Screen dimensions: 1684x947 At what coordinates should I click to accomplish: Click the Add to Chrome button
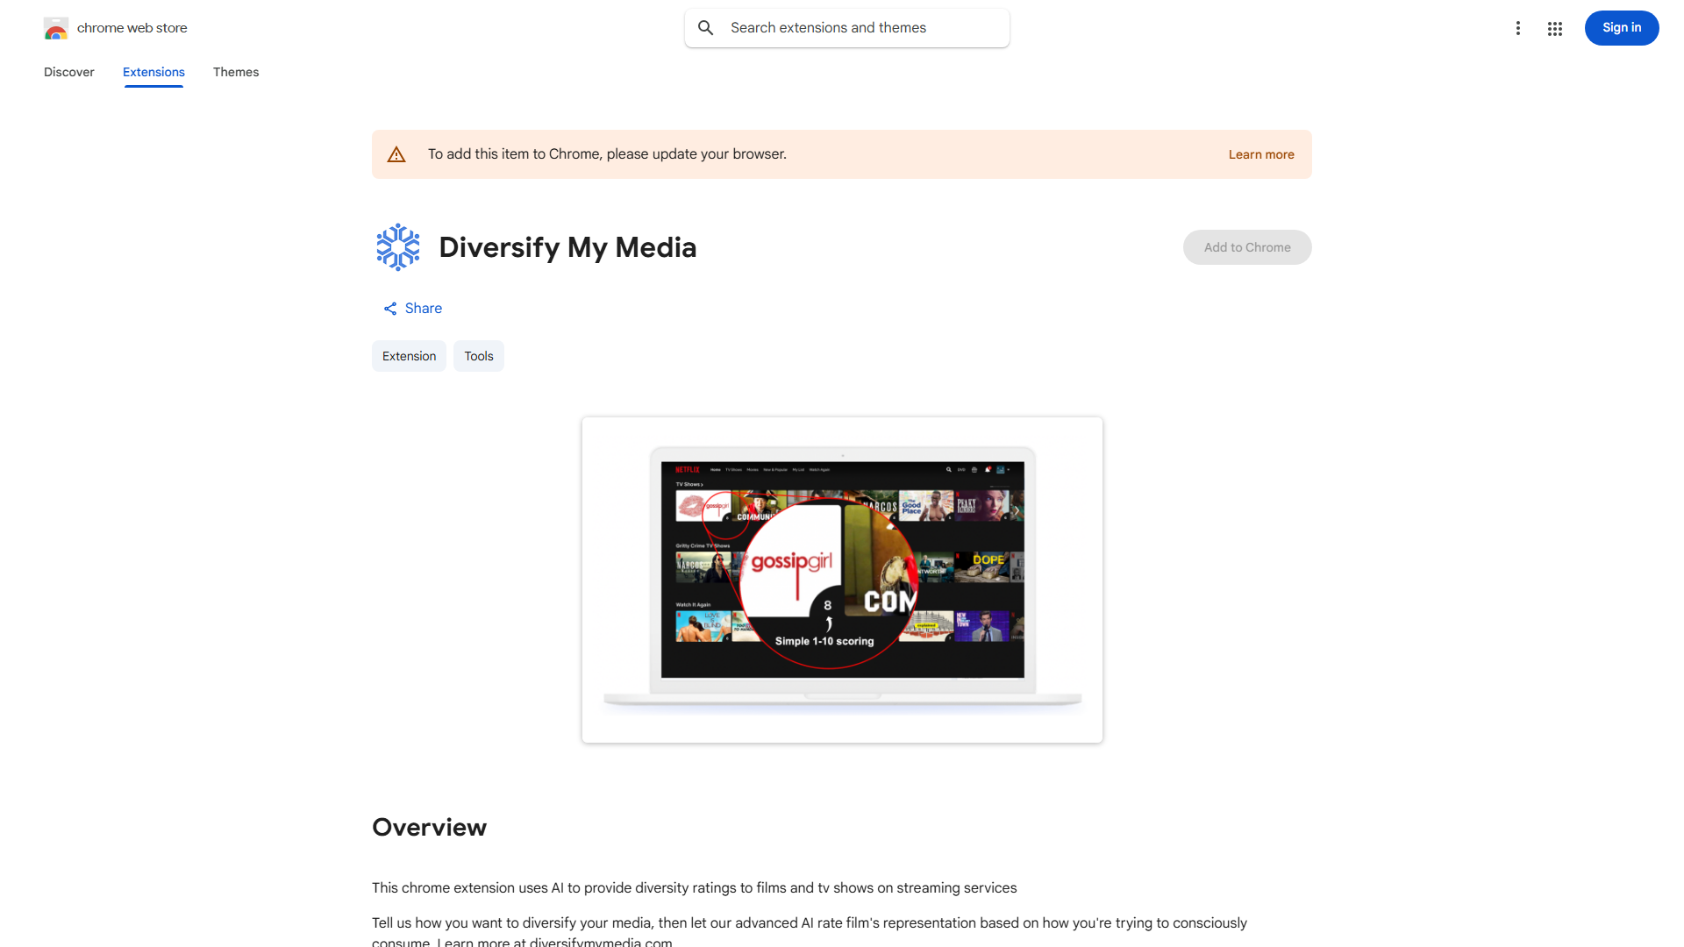pyautogui.click(x=1246, y=246)
